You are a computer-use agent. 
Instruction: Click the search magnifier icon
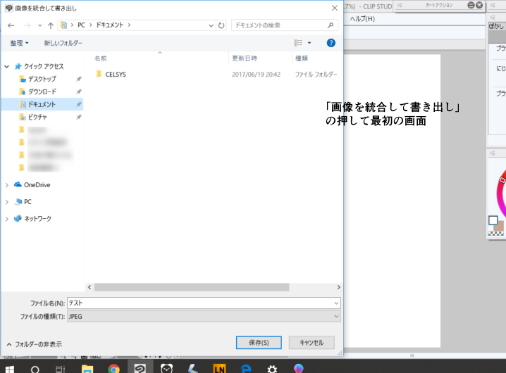click(331, 25)
